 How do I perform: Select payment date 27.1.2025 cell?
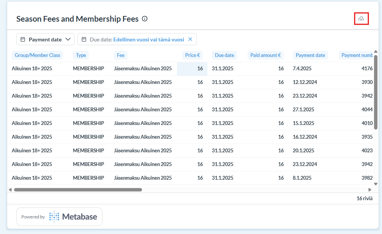point(303,109)
